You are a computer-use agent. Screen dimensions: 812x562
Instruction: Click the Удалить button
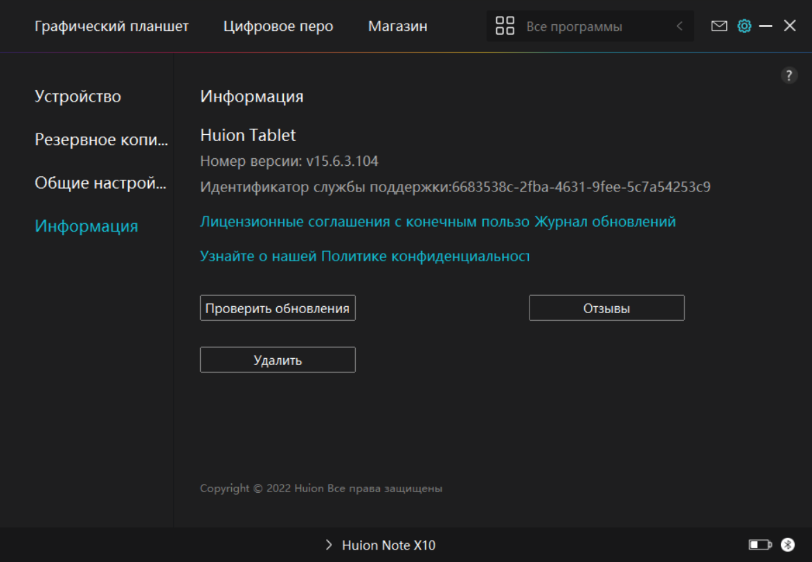pyautogui.click(x=278, y=360)
